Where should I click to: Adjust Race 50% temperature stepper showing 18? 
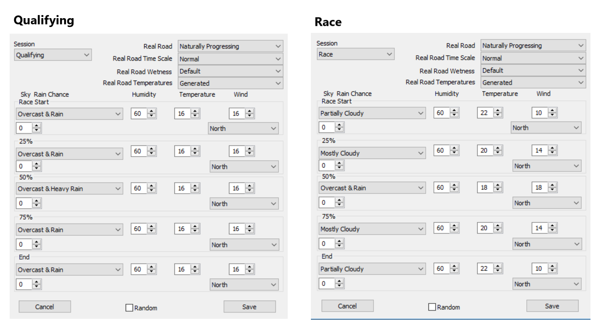click(x=498, y=187)
